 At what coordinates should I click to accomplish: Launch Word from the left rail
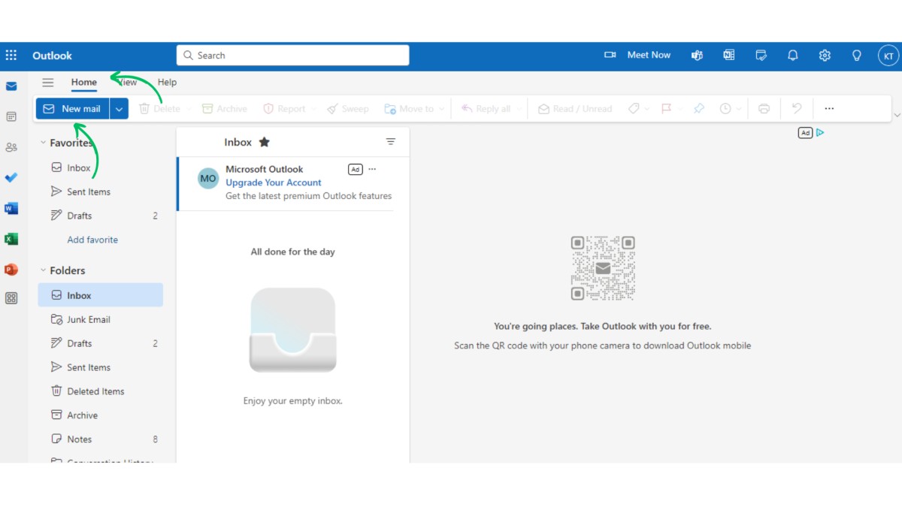11,208
